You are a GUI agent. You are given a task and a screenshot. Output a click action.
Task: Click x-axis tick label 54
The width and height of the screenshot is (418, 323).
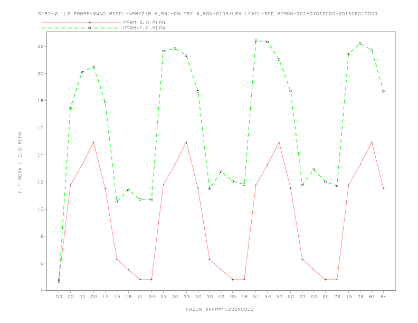268,297
